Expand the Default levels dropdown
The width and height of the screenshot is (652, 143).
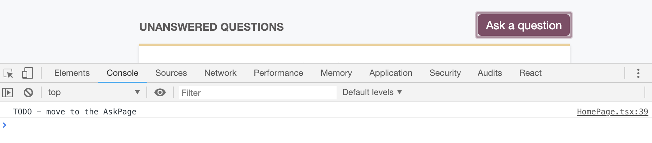pyautogui.click(x=372, y=92)
